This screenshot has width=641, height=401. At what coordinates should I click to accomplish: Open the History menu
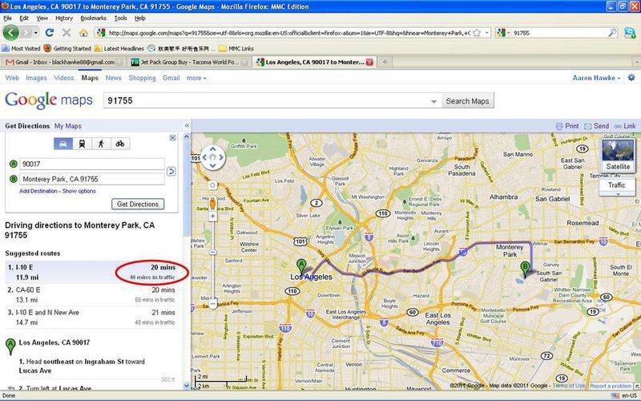coord(64,18)
